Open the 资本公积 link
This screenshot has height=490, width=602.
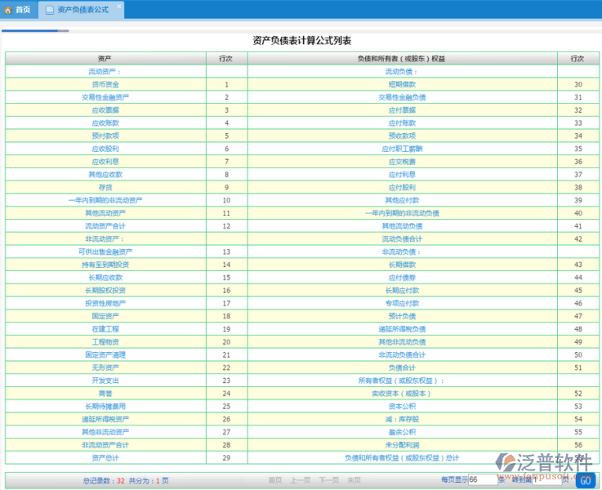coord(402,407)
